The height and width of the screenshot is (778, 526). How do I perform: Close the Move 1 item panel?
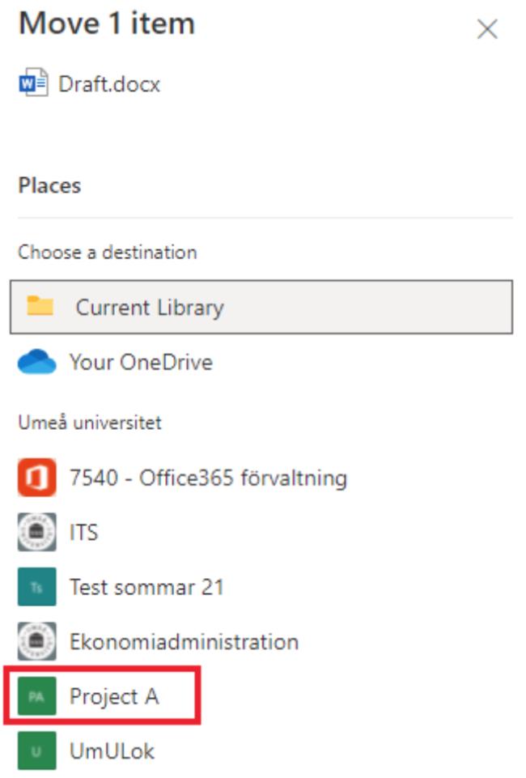(x=487, y=29)
